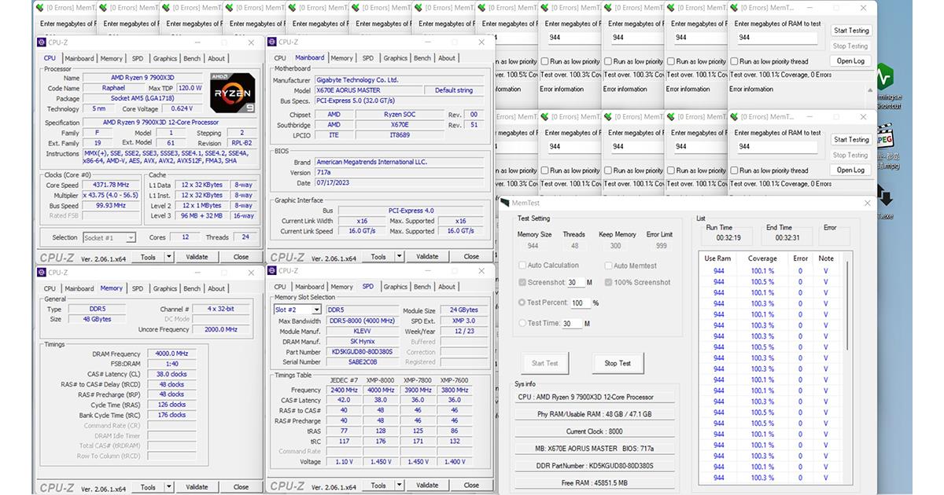Screen dimensions: 944x495
Task: Expand the Tools arrow in the CPU-Z Motherboard window
Action: pos(399,257)
